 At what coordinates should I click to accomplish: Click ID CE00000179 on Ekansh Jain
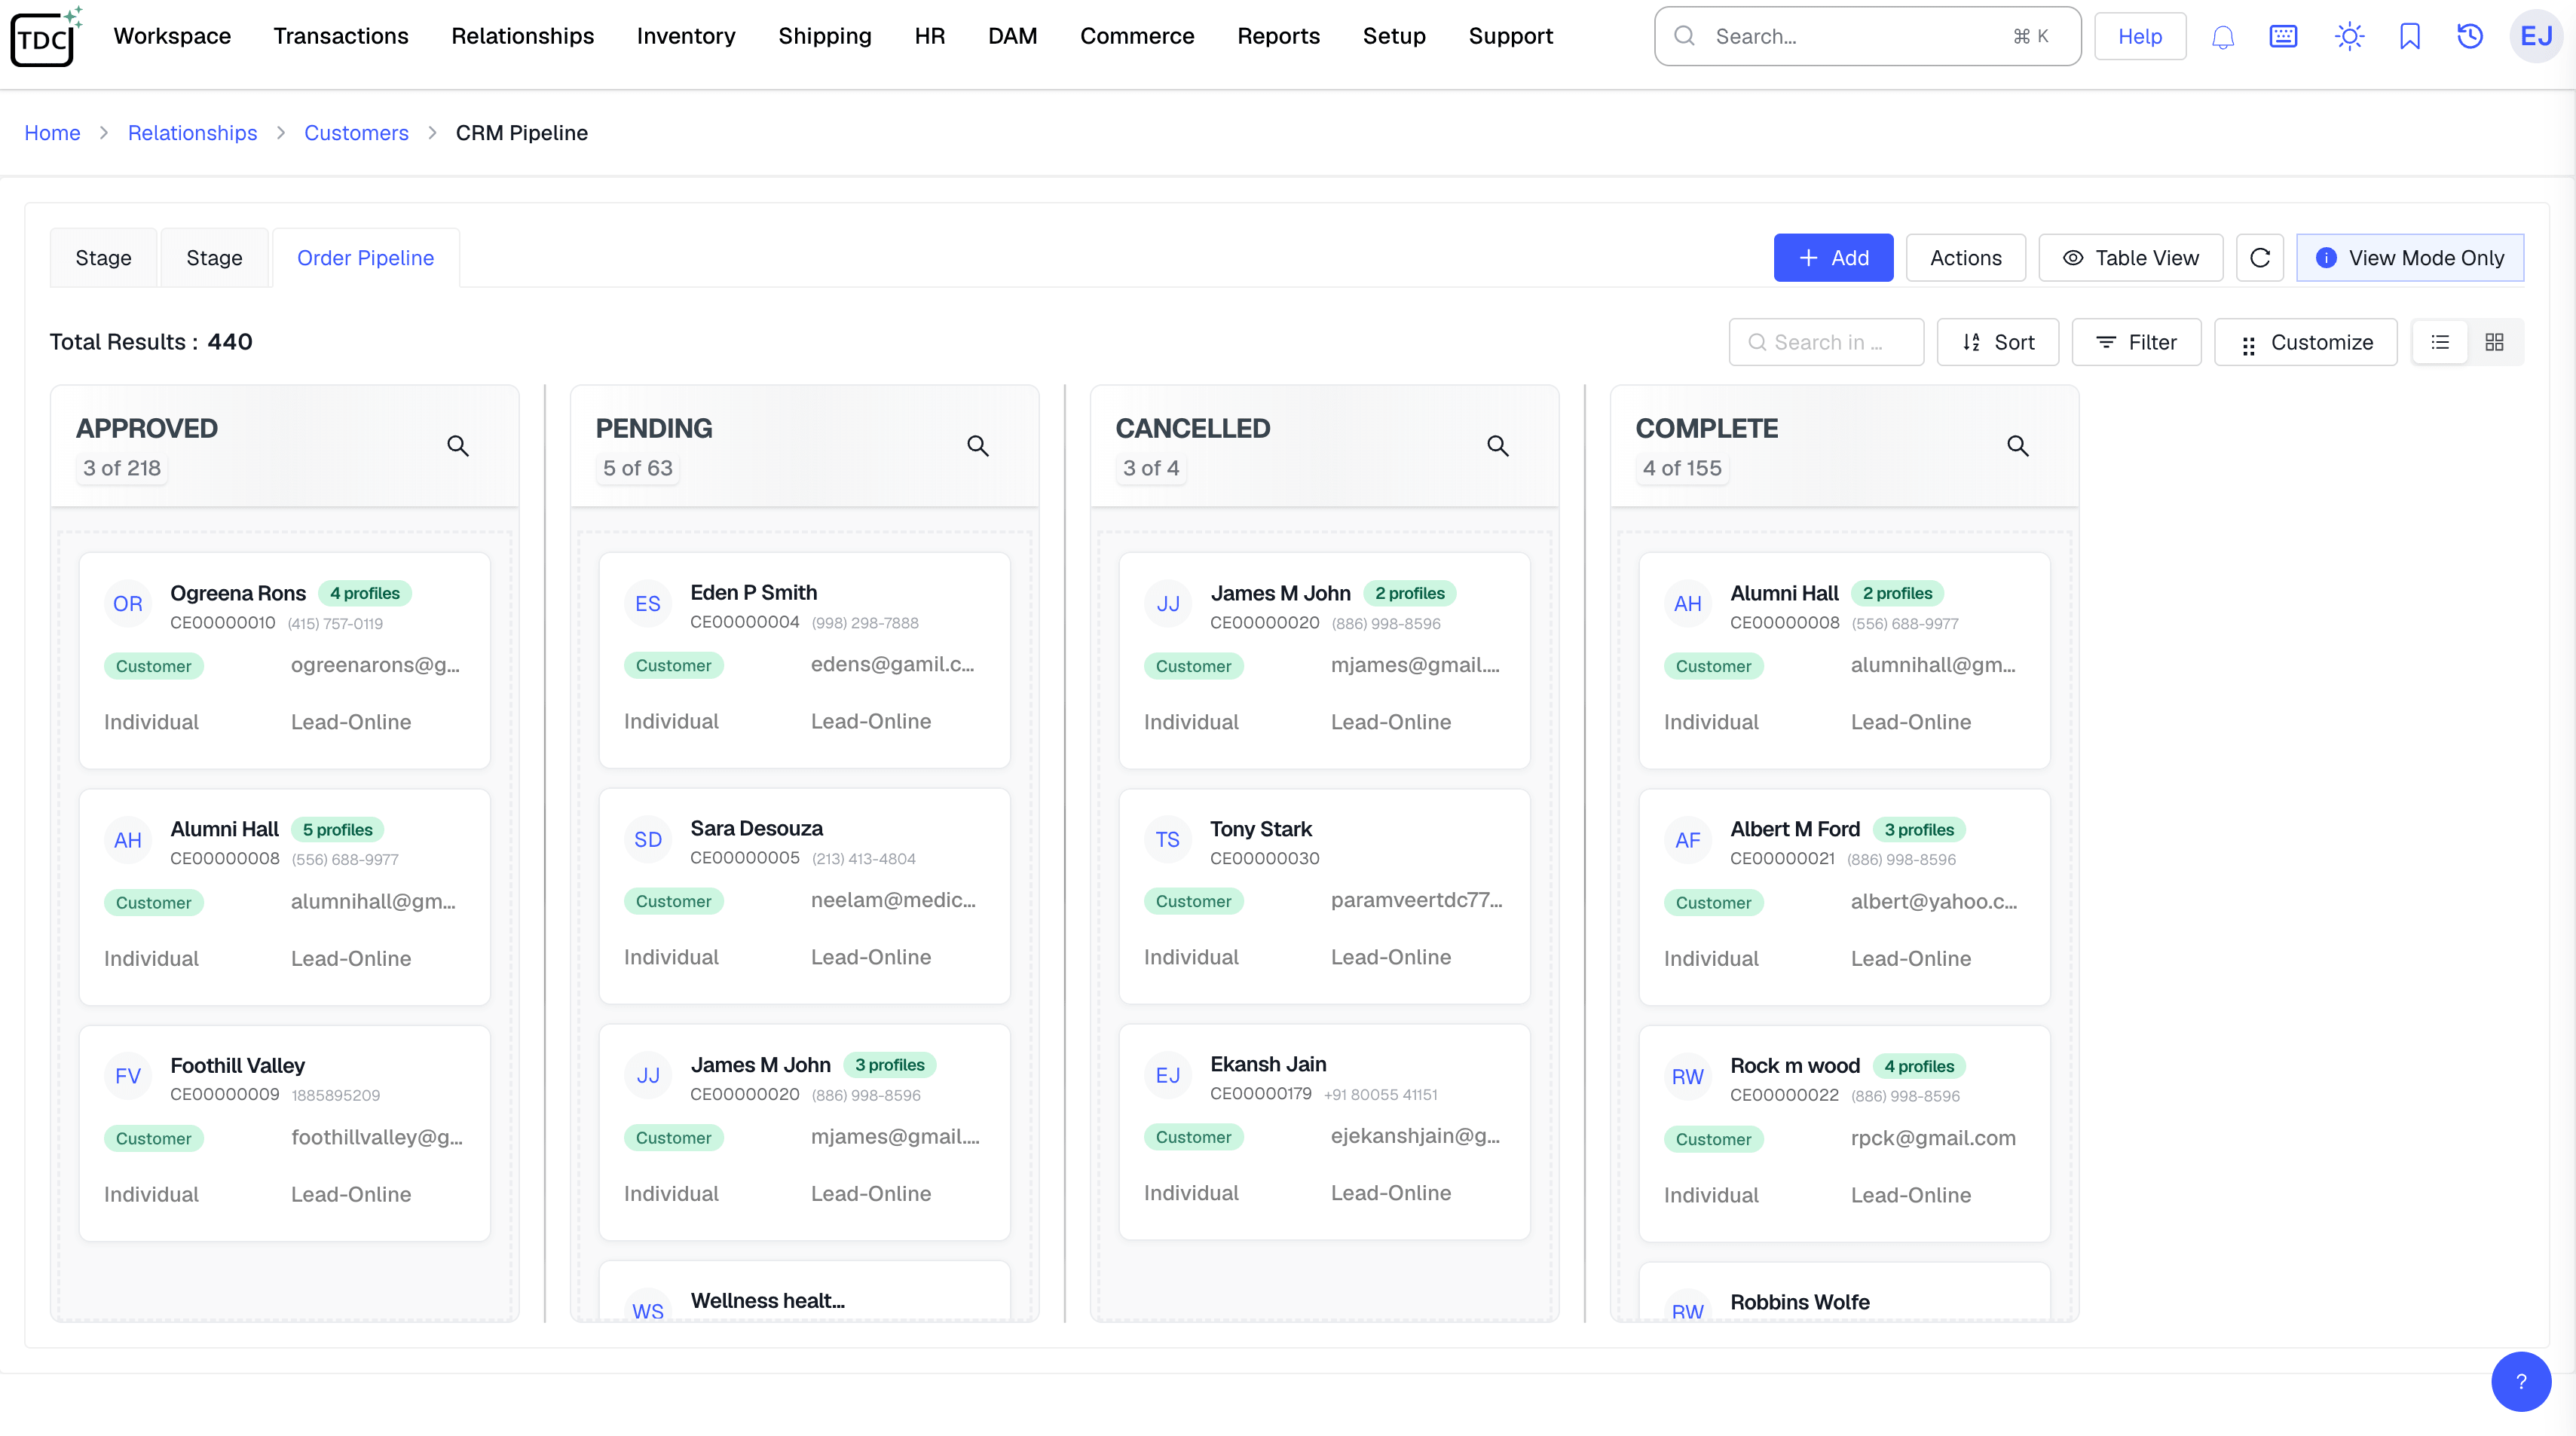(x=1260, y=1094)
